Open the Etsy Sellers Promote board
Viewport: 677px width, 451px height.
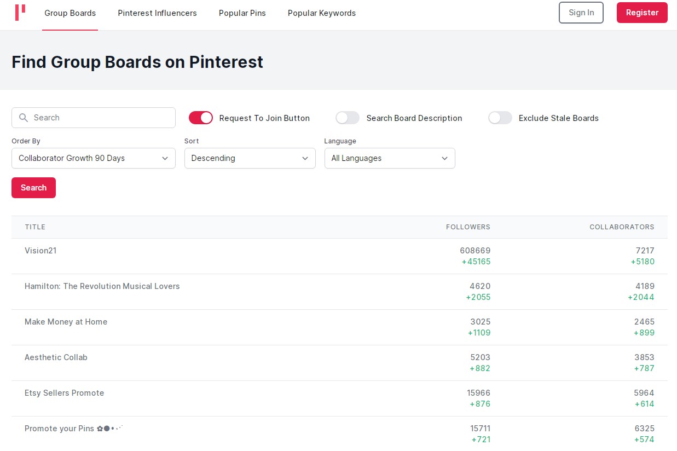(x=64, y=393)
